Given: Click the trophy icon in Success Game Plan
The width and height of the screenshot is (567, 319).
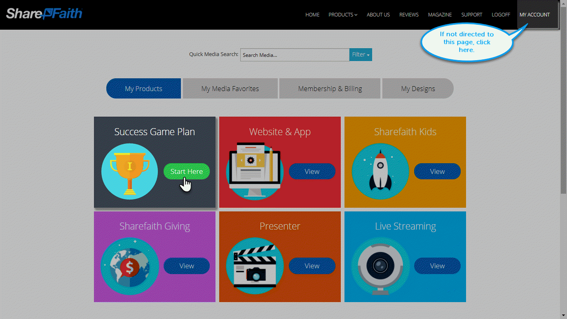Looking at the screenshot, I should (129, 171).
